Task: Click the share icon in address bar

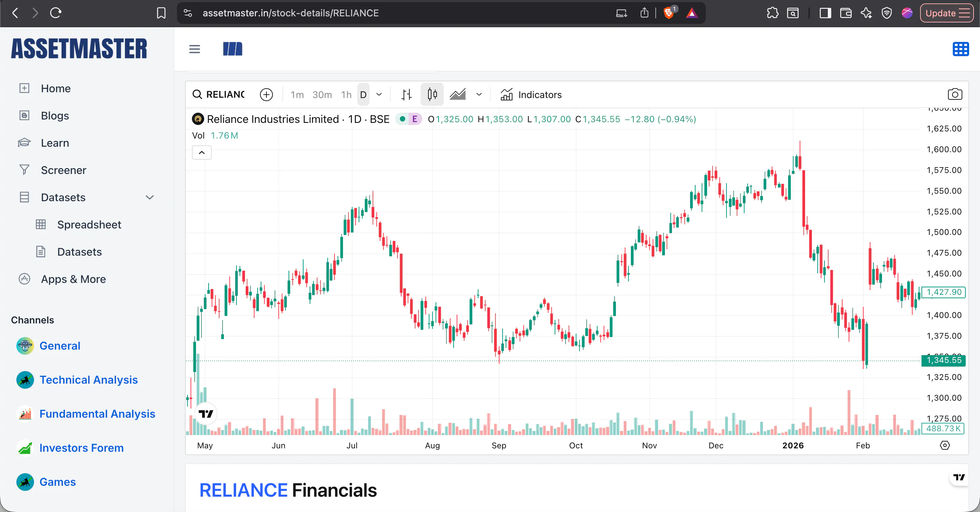Action: tap(644, 13)
